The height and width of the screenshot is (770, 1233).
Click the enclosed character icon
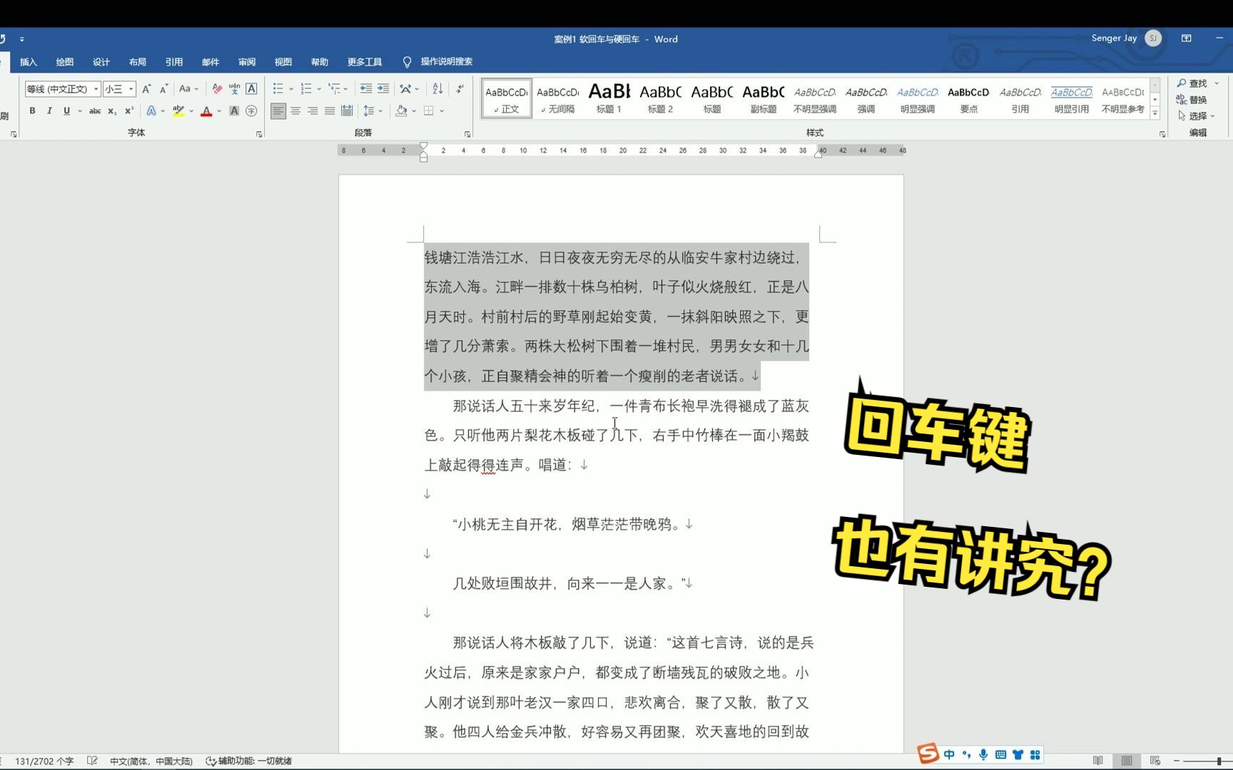click(x=251, y=111)
